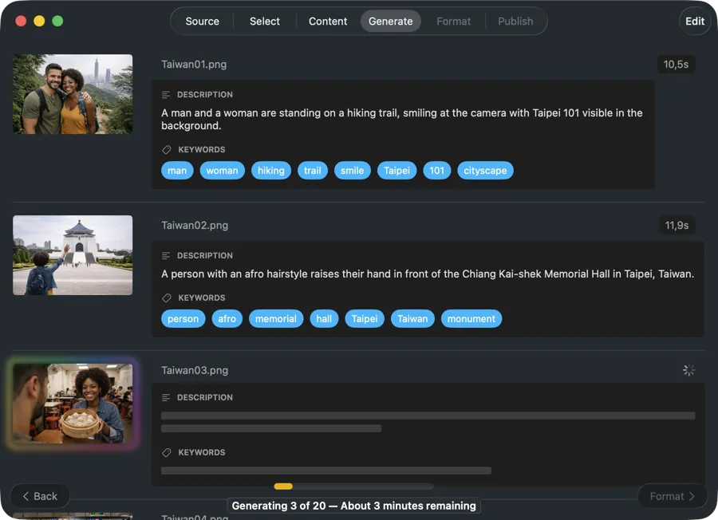Select the Taiwan02.png memorial hall thumbnail
This screenshot has height=520, width=718.
point(73,255)
